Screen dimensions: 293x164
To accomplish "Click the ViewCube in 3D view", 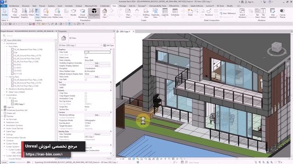I will [277, 47].
